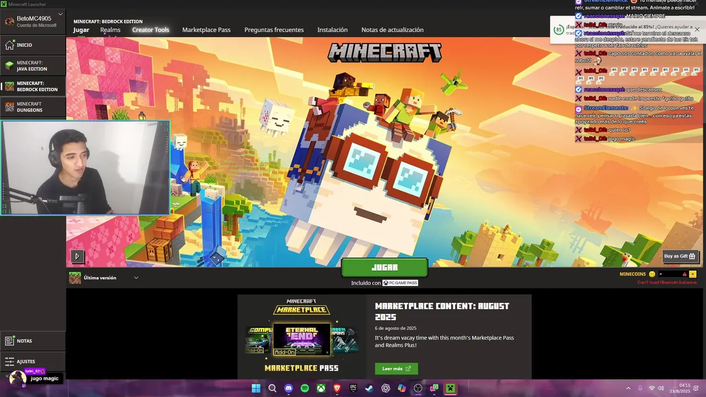The width and height of the screenshot is (706, 397).
Task: Open Epic Games Launcher from the taskbar
Action: coord(354,388)
